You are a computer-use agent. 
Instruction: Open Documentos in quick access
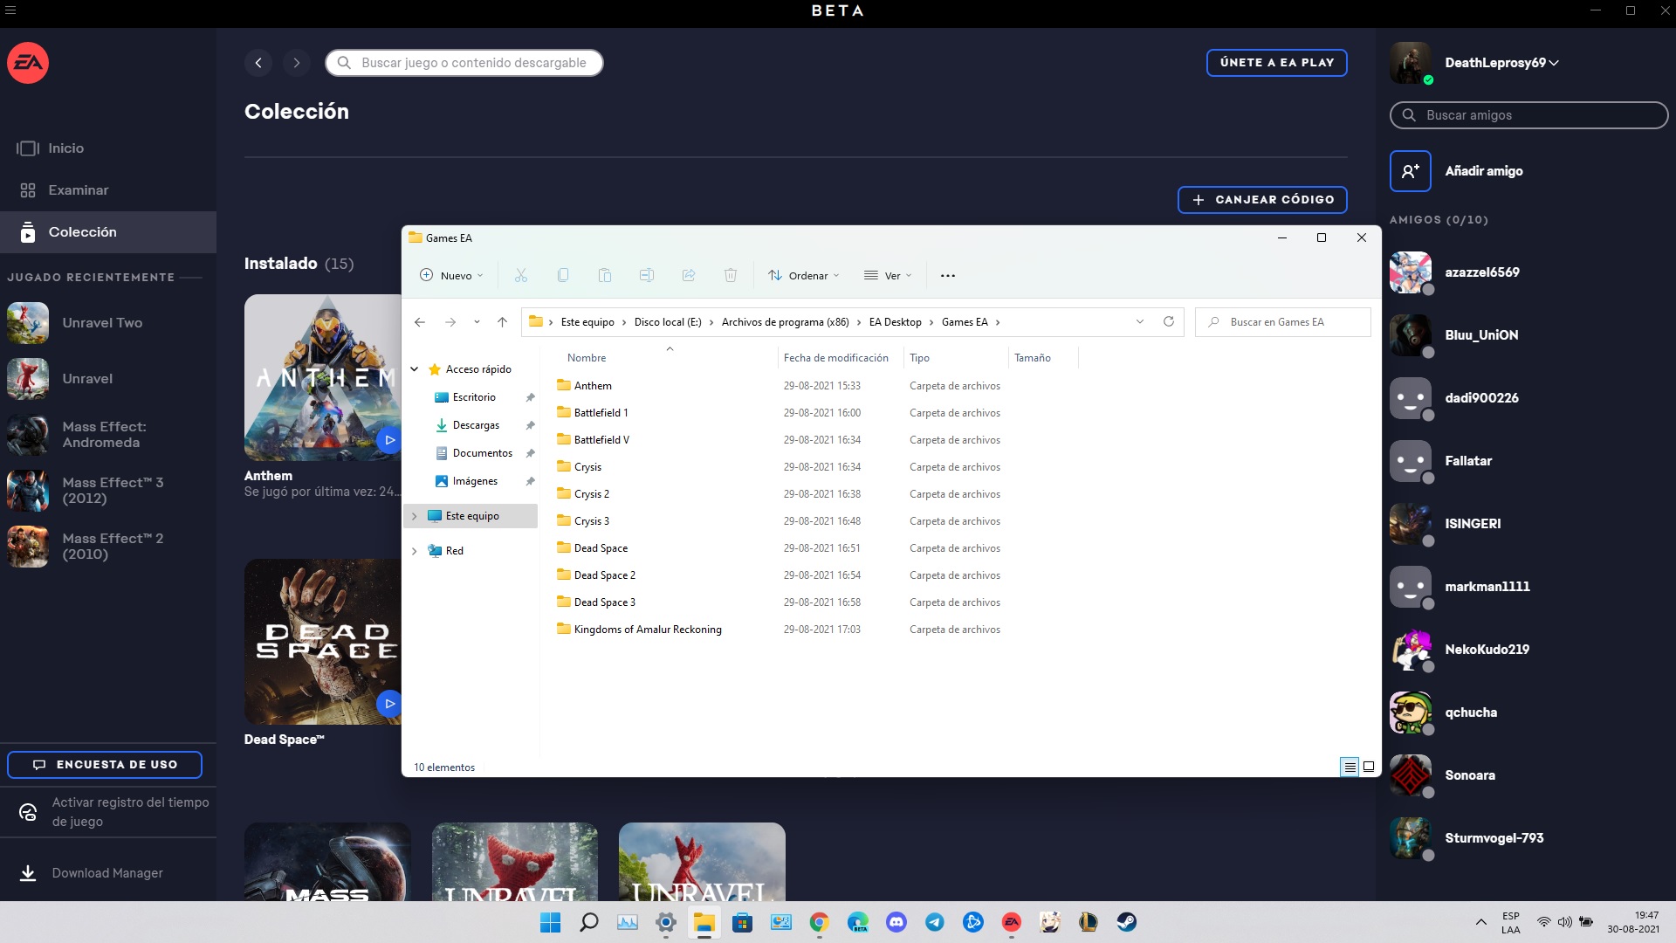click(x=482, y=453)
